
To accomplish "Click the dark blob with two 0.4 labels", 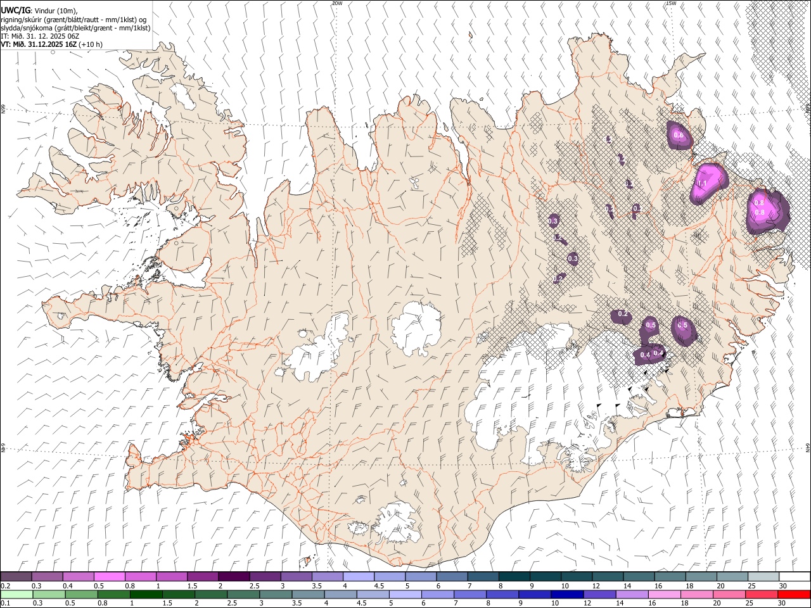I will pos(650,354).
